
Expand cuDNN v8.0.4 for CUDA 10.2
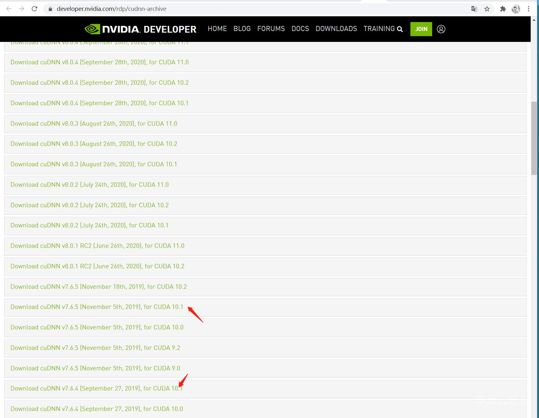coord(266,83)
